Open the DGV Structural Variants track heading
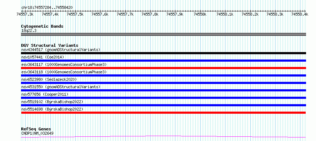Viewport: 316px width, 141px height. (x=50, y=45)
